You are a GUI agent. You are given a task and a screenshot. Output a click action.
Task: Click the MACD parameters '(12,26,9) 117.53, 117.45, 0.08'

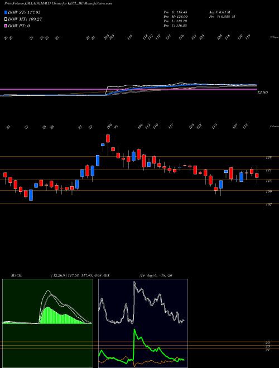pos(76,275)
